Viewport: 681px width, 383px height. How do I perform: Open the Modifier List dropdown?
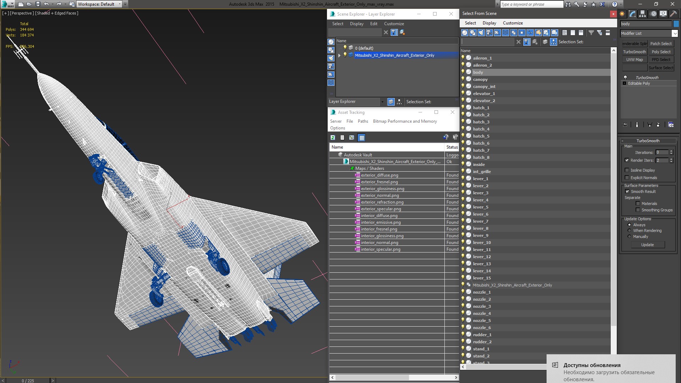point(674,33)
